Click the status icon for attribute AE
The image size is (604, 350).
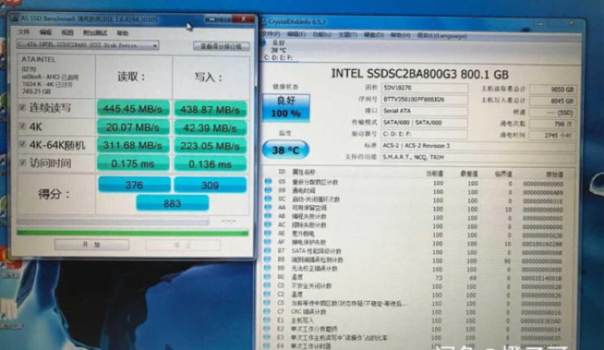(268, 233)
